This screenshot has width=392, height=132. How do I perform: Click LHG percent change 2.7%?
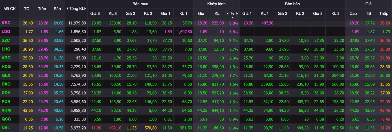click(234, 49)
